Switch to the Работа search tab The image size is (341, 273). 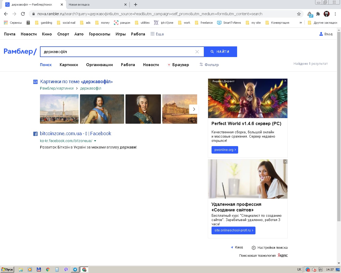tap(128, 65)
